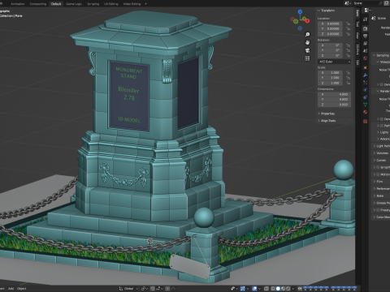
Task: Click the pan hand viewport icon
Action: [x=307, y=42]
